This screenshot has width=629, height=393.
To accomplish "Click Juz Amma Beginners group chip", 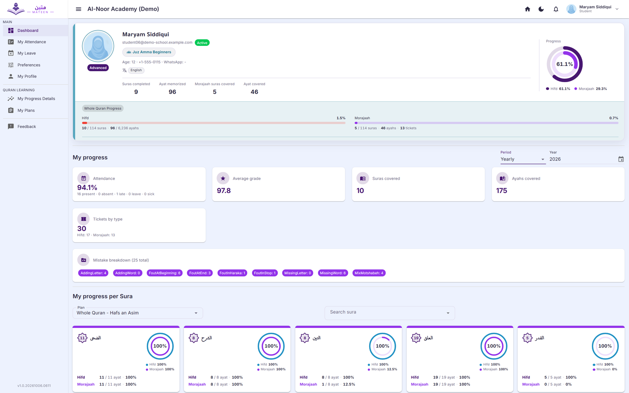I will pyautogui.click(x=149, y=52).
